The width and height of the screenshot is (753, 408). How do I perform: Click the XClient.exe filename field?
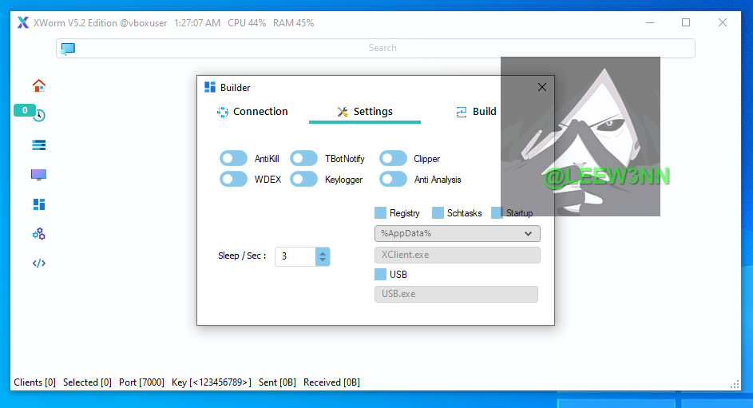tap(457, 255)
